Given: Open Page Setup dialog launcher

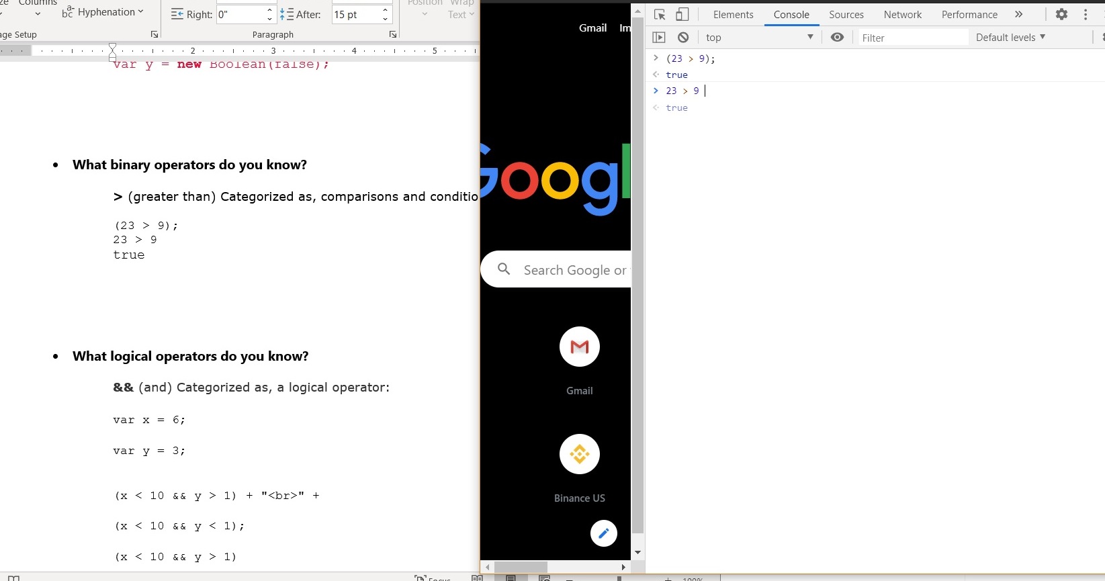Looking at the screenshot, I should (x=154, y=34).
